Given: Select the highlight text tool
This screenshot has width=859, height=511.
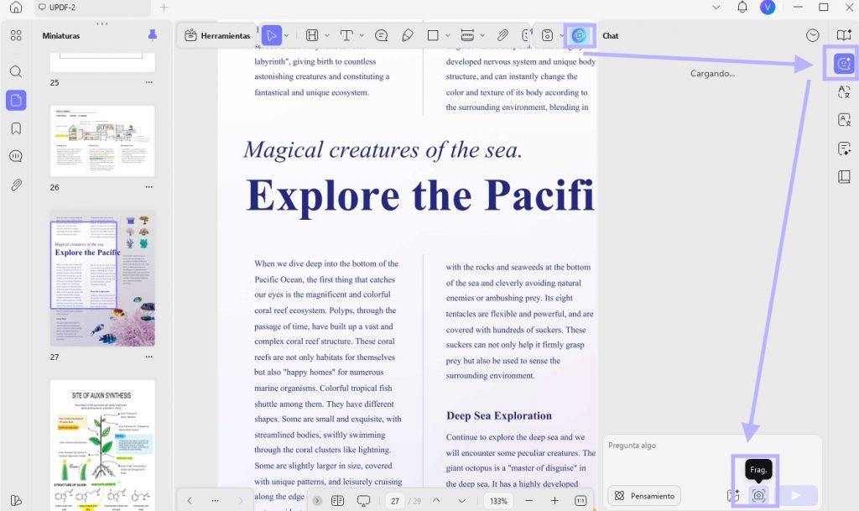Looking at the screenshot, I should click(312, 35).
